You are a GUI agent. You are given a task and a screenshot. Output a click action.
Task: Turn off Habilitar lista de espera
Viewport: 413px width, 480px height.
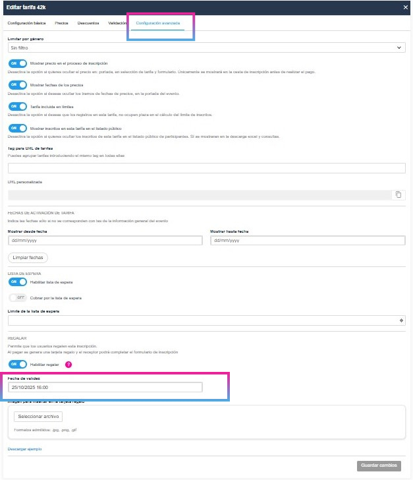click(x=18, y=282)
